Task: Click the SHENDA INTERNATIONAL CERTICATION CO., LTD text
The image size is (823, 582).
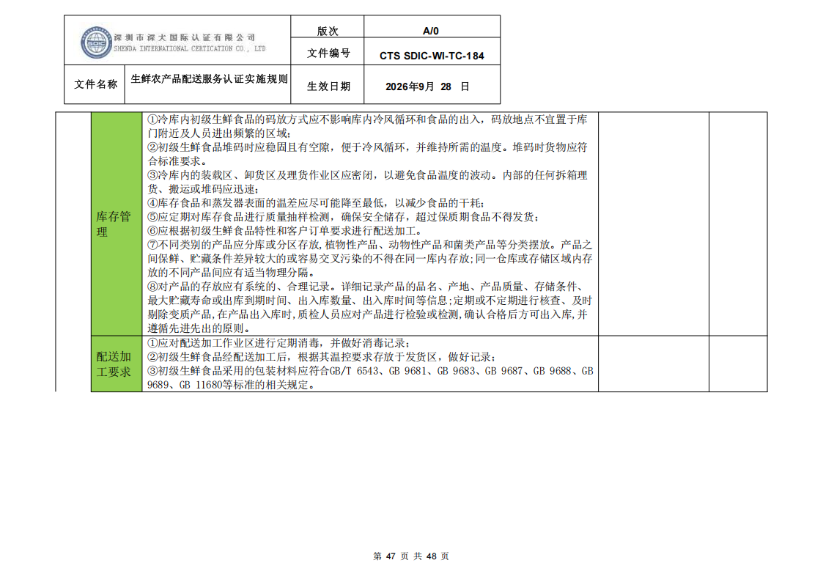Action: coord(190,48)
